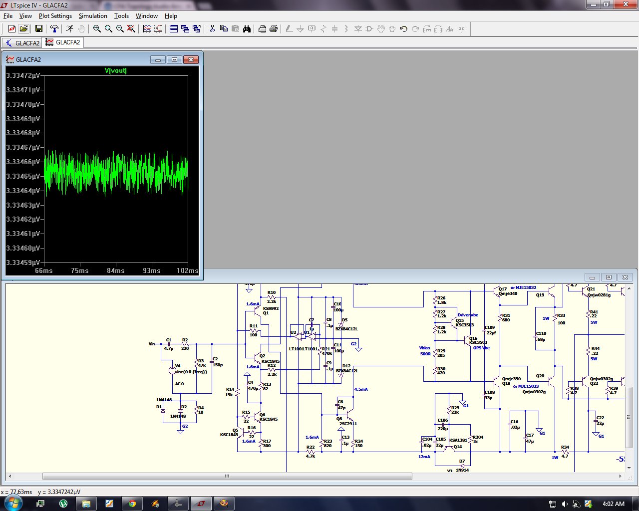Click the Rotate component icon

click(427, 29)
